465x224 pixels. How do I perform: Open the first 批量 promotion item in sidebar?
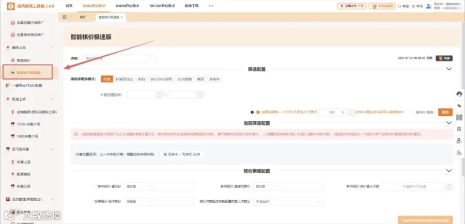pos(30,22)
